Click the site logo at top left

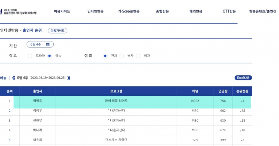(18, 12)
